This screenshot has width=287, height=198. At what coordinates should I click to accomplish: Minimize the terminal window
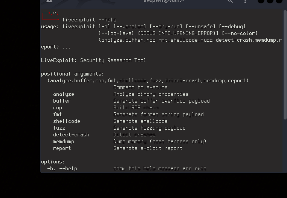(x=261, y=1)
